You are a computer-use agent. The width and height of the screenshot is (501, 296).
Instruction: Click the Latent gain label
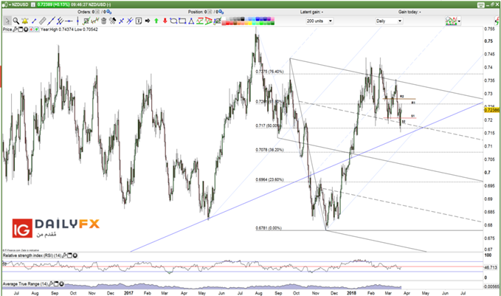pos(311,12)
